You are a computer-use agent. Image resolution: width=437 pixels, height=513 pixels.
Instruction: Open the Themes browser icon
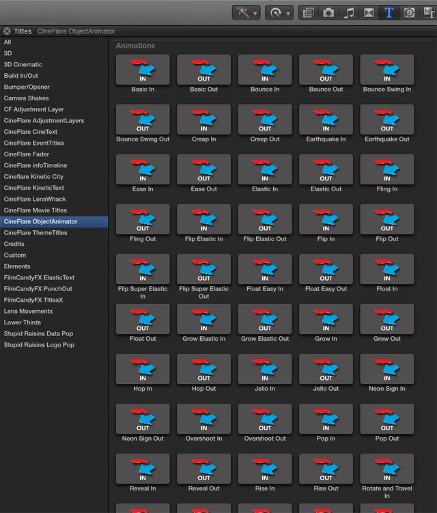pos(428,13)
